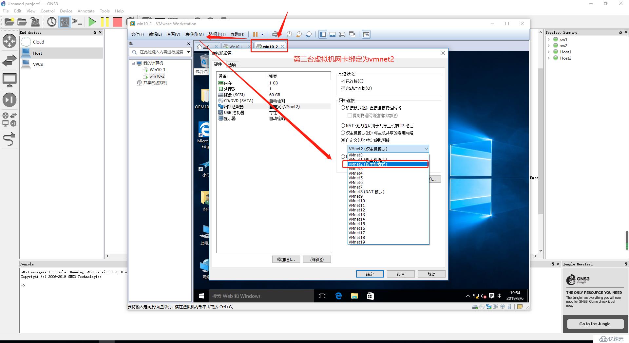This screenshot has height=343, width=629.
Task: Suspend all GNS3 nodes with yellow pause
Action: (x=105, y=22)
